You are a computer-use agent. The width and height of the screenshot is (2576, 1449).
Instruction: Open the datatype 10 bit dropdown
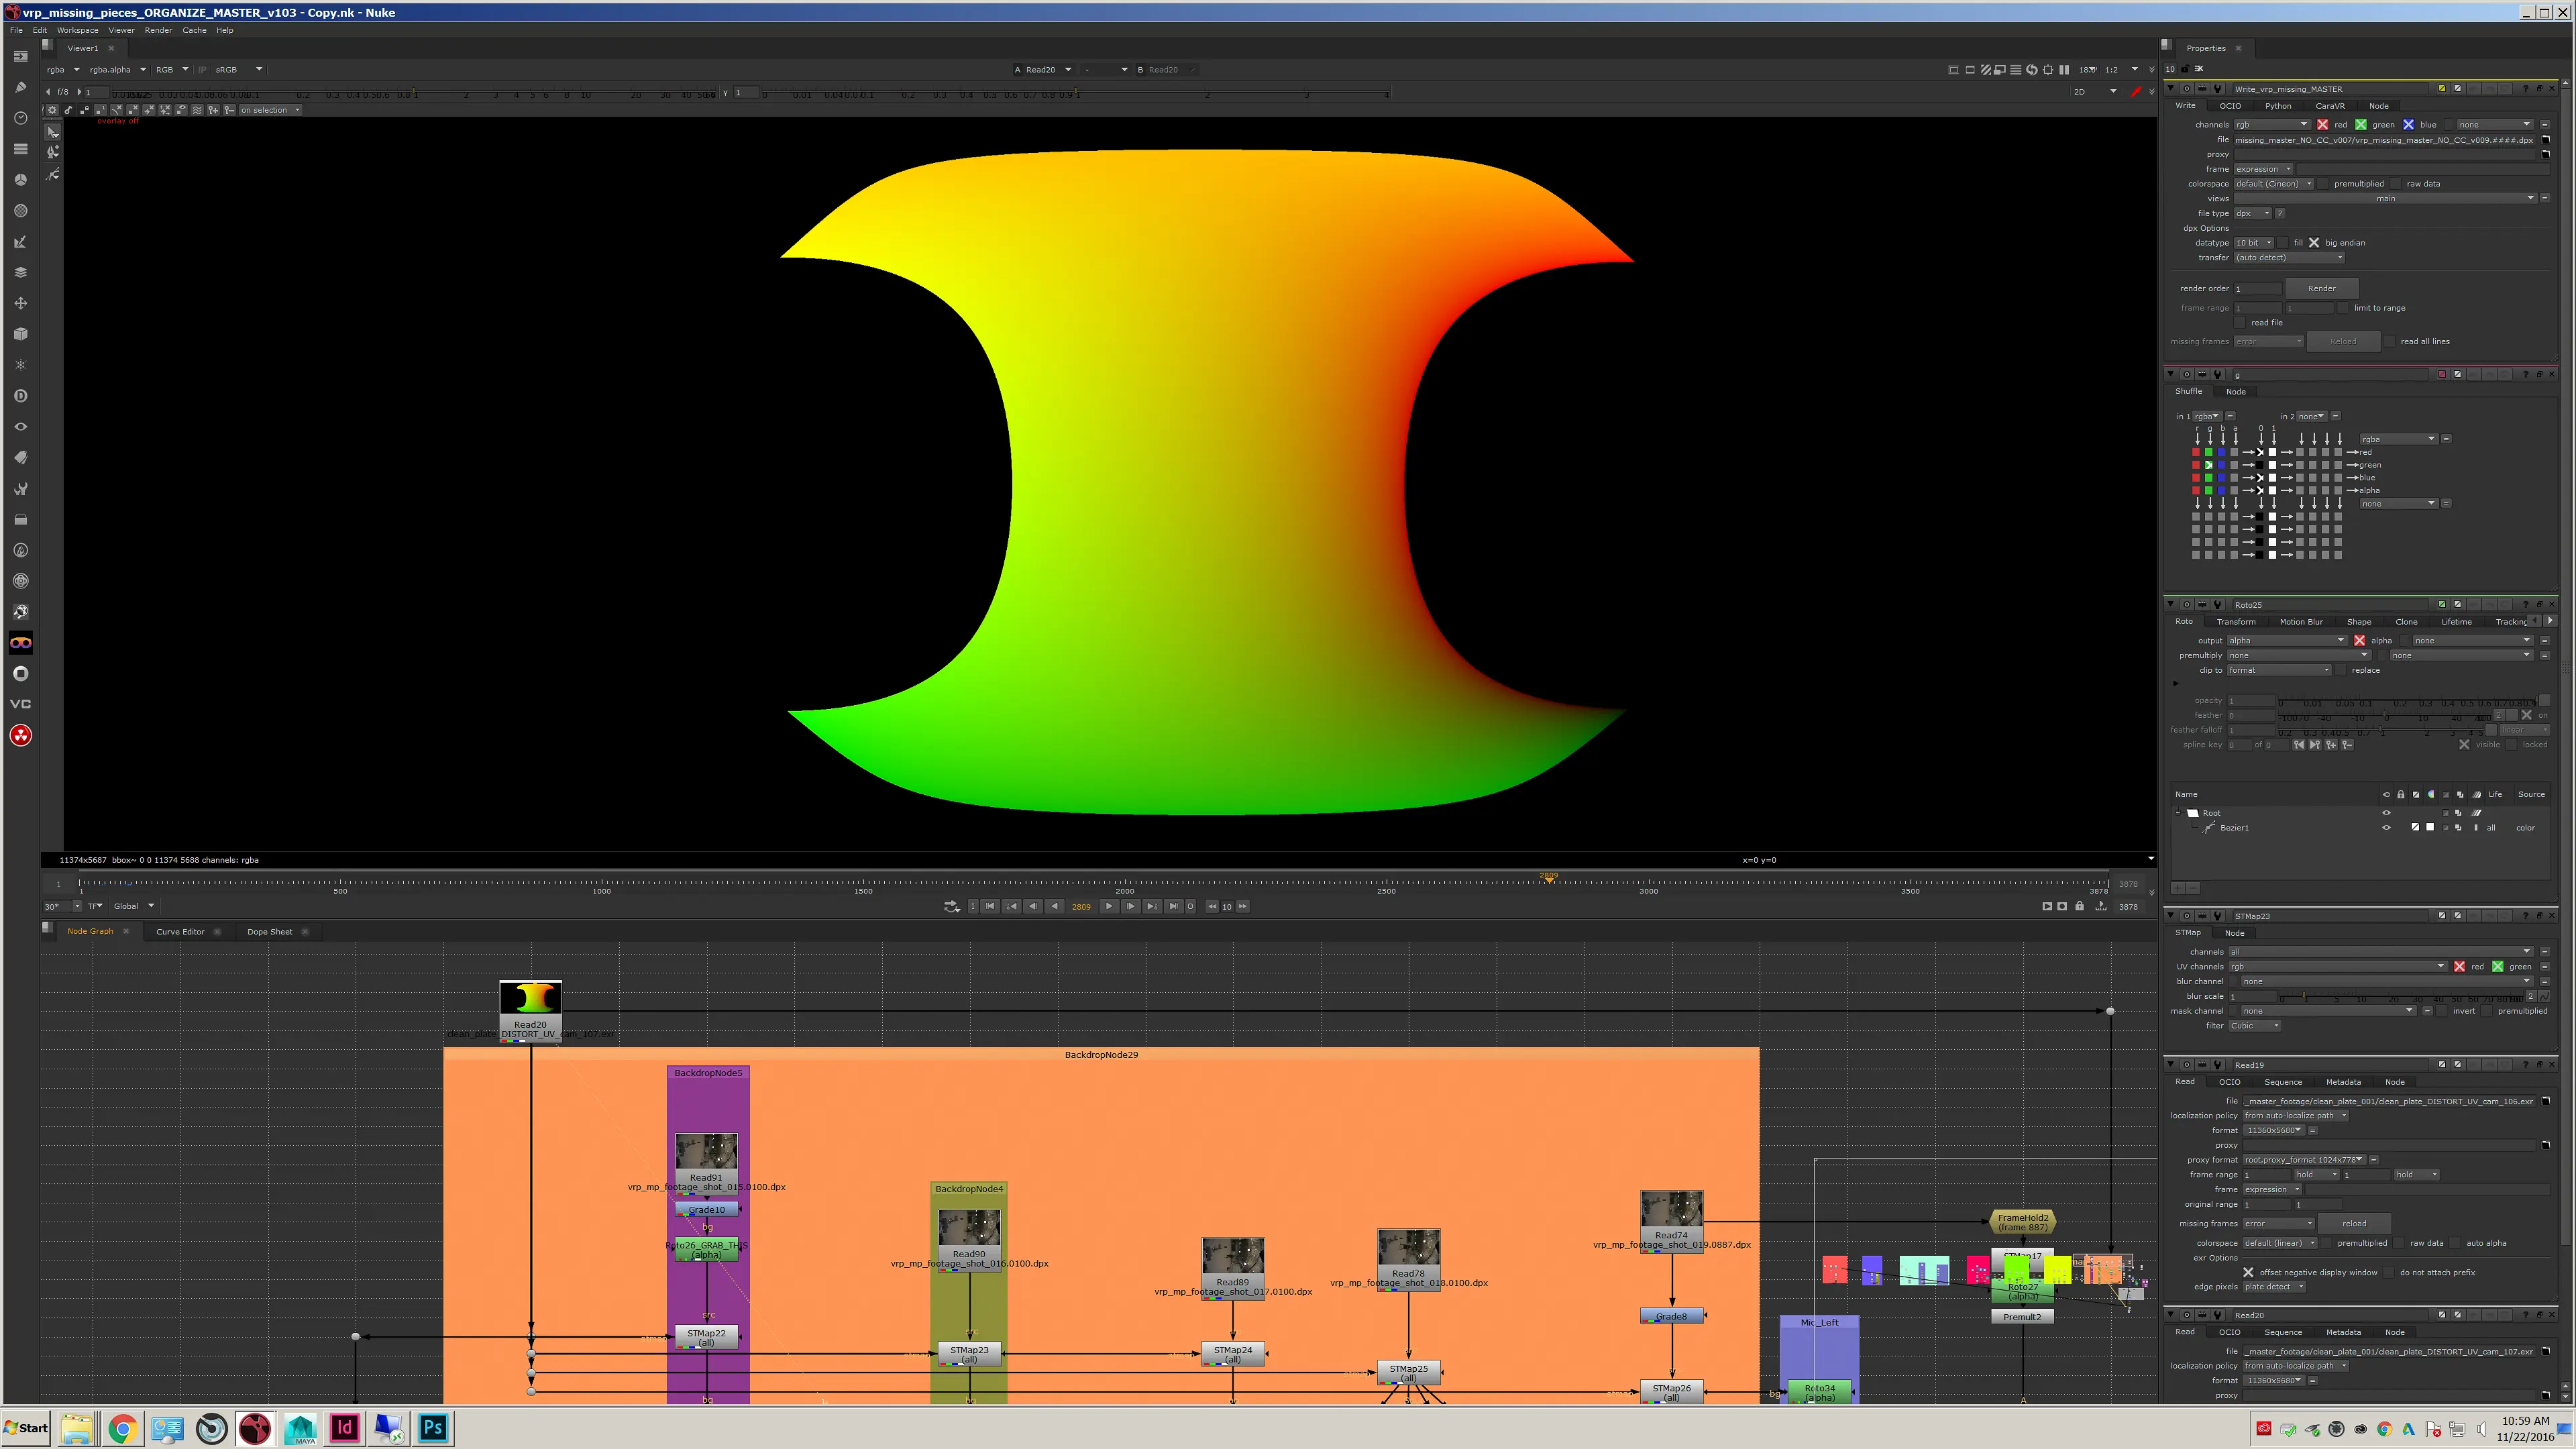pos(2255,243)
